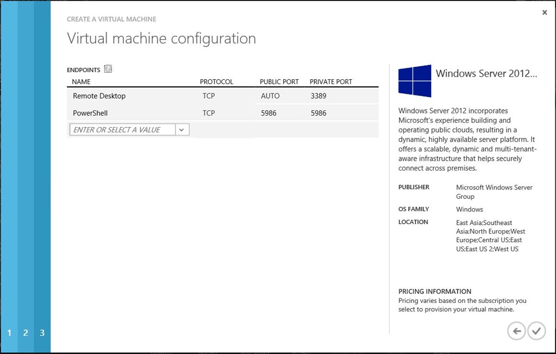Click the Windows Server 2012 logo image
The height and width of the screenshot is (354, 556).
[x=414, y=81]
